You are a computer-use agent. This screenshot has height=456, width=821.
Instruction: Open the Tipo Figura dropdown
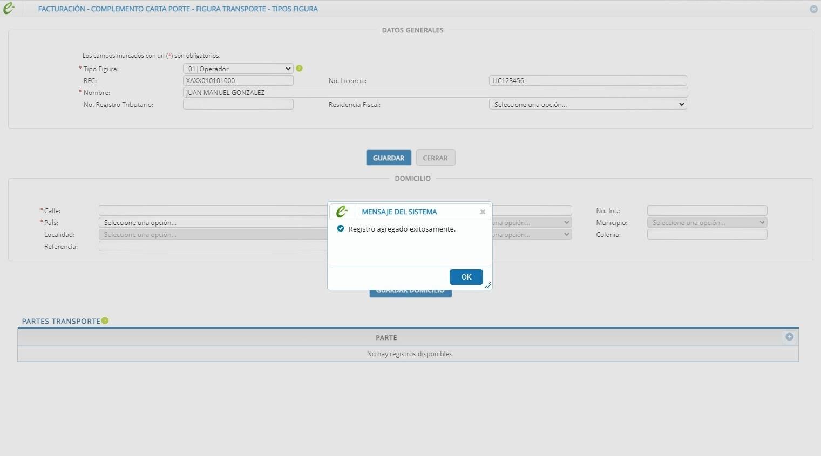coord(238,69)
